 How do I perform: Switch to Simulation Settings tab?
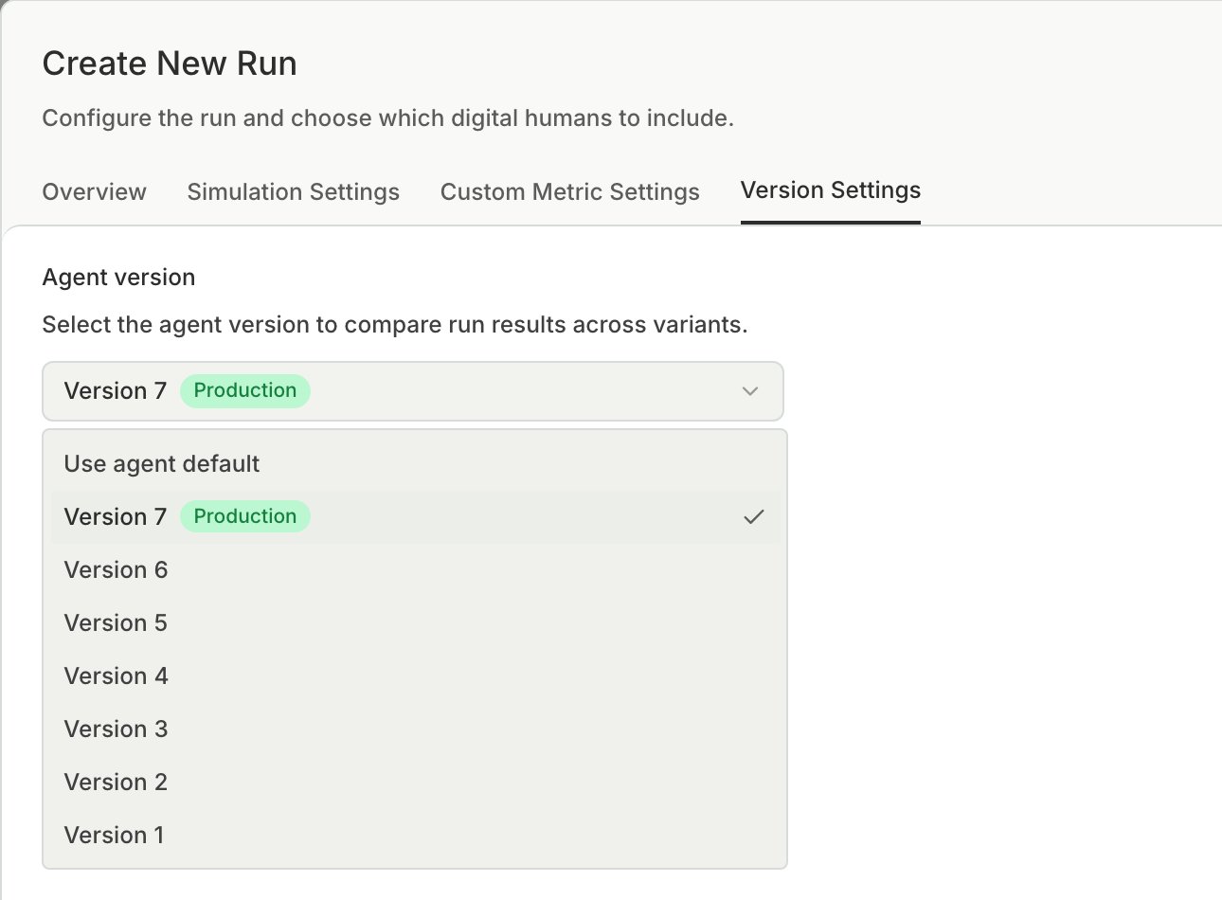(x=293, y=191)
